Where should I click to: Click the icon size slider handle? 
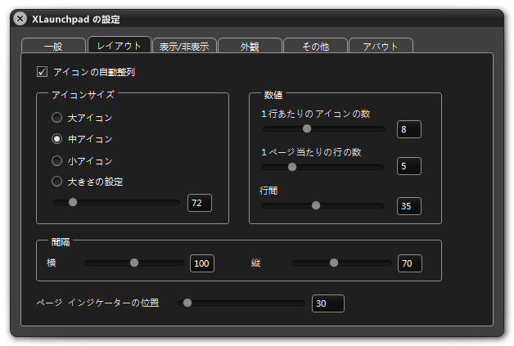[x=73, y=202]
